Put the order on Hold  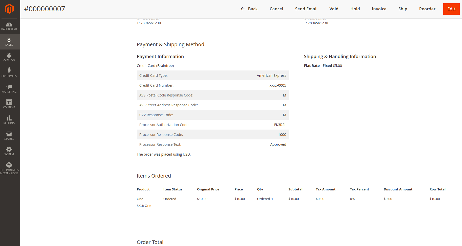(x=355, y=9)
